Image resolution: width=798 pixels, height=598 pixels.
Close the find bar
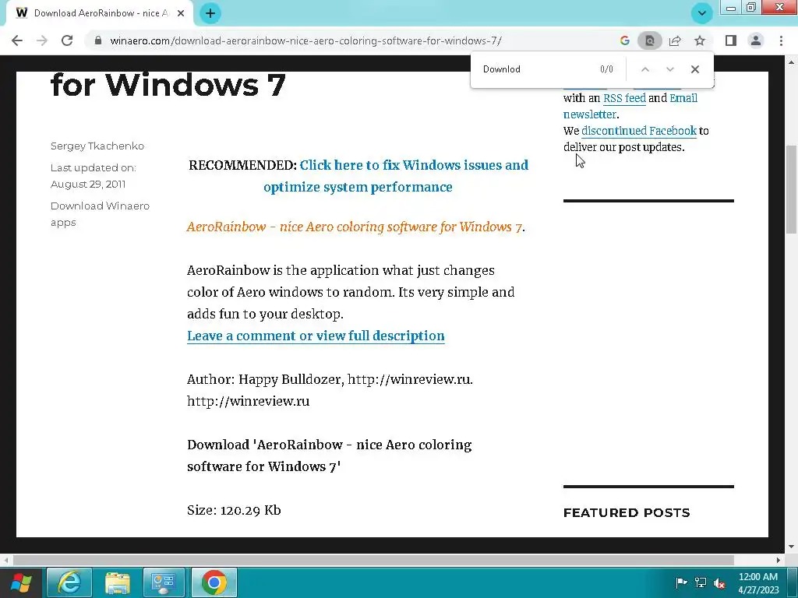click(694, 69)
